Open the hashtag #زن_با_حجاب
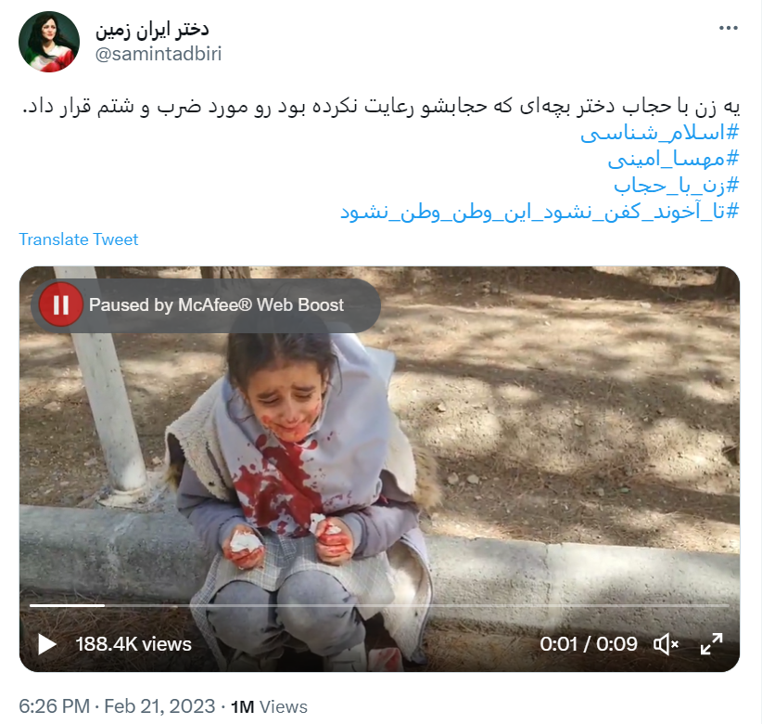762x724 pixels. (x=676, y=186)
